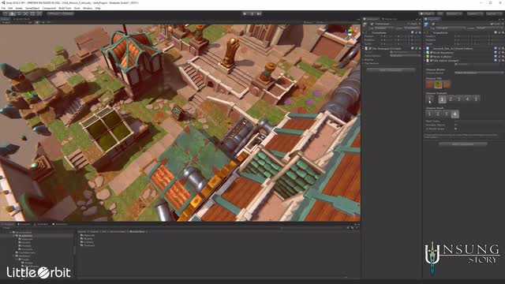The image size is (505, 284).
Task: Toggle the Mesh Collider enabled checkbox
Action: tap(432, 57)
